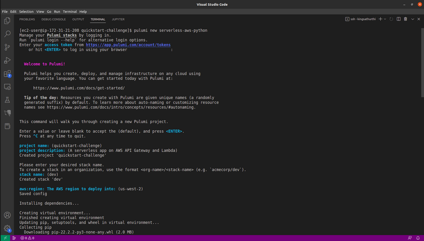This screenshot has width=424, height=241.
Task: Switch to the Problems tab
Action: click(x=27, y=19)
